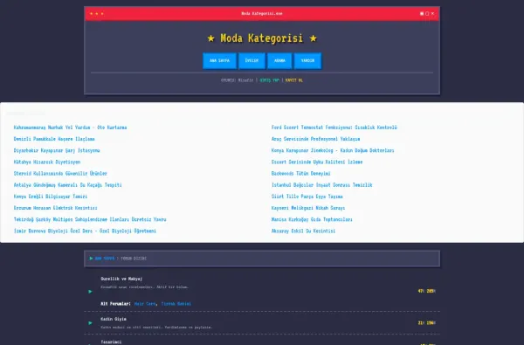The image size is (524, 345).
Task: Open Denizli Pamukkale Haşere İlaçlama link
Action: (x=54, y=139)
